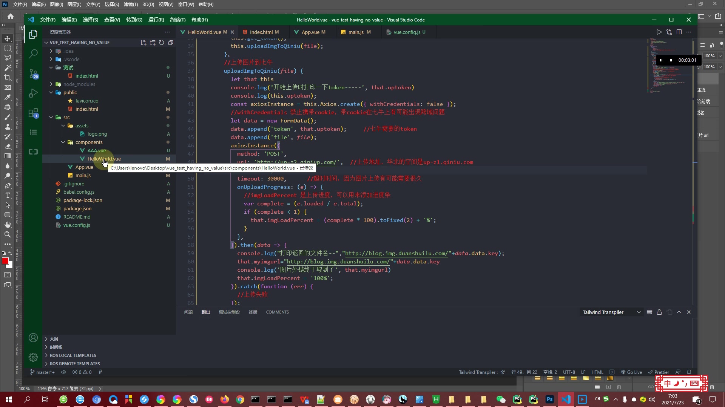
Task: Open notifications via the bell in the status bar
Action: click(x=689, y=372)
